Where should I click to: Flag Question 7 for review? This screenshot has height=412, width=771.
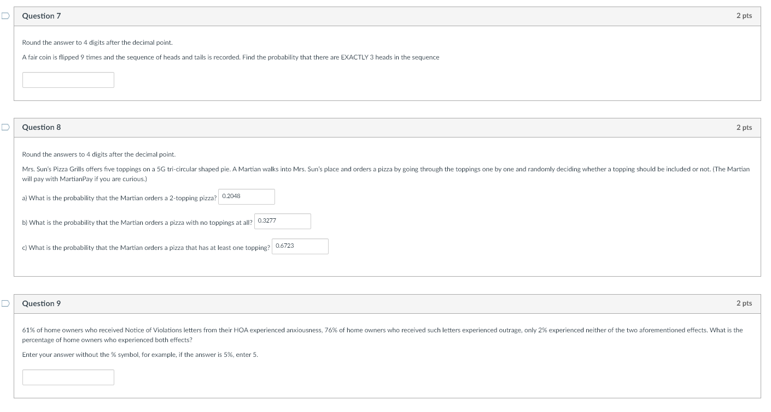tap(5, 16)
